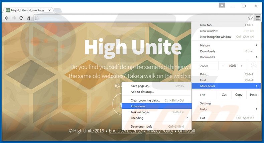Open Settings from the Chrome menu

[x=226, y=103]
